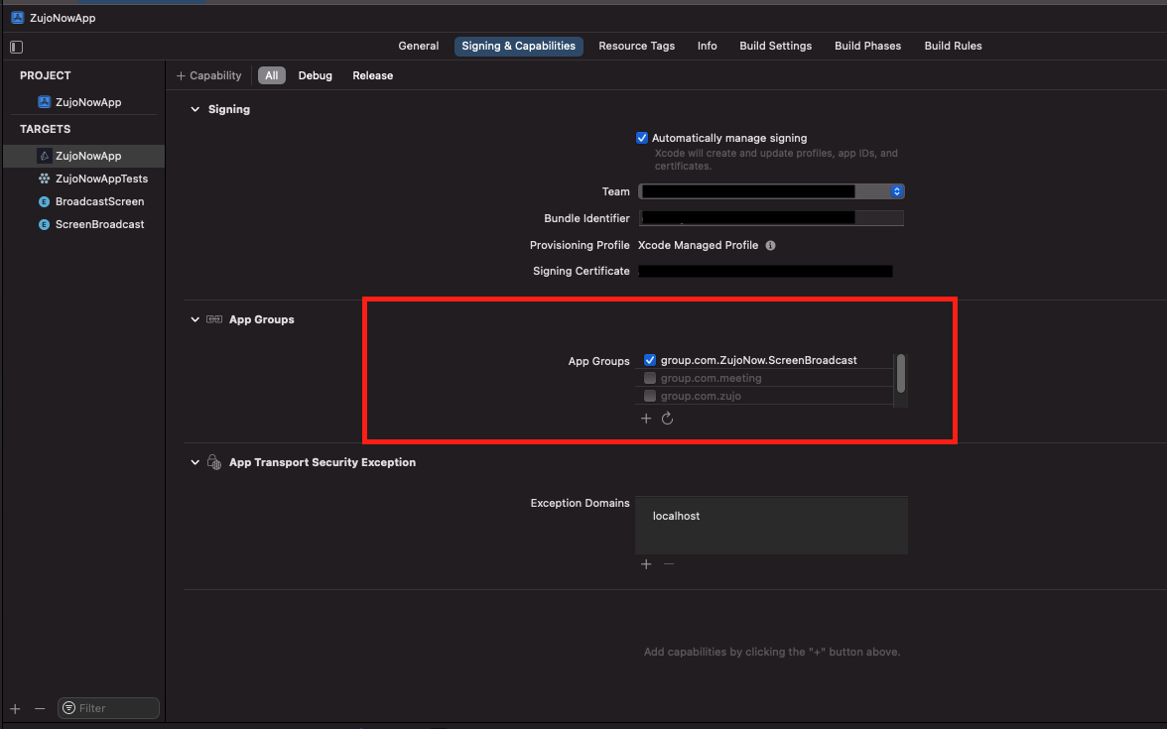Click Provisioning Profile info icon
The width and height of the screenshot is (1167, 729).
770,246
